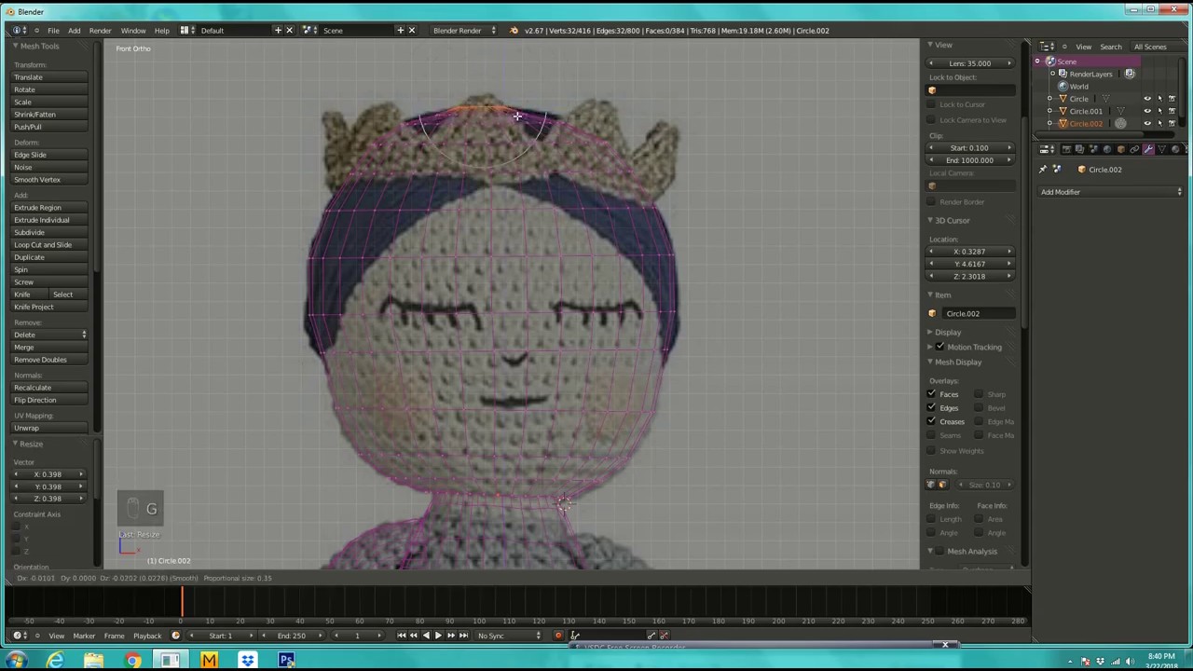The height and width of the screenshot is (671, 1193).
Task: Enable the Lock to Cursor checkbox
Action: (931, 104)
